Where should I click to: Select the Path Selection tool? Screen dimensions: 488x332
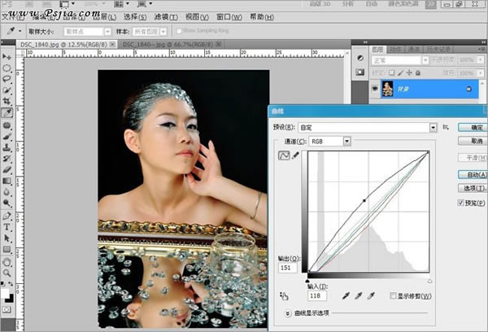(x=7, y=238)
